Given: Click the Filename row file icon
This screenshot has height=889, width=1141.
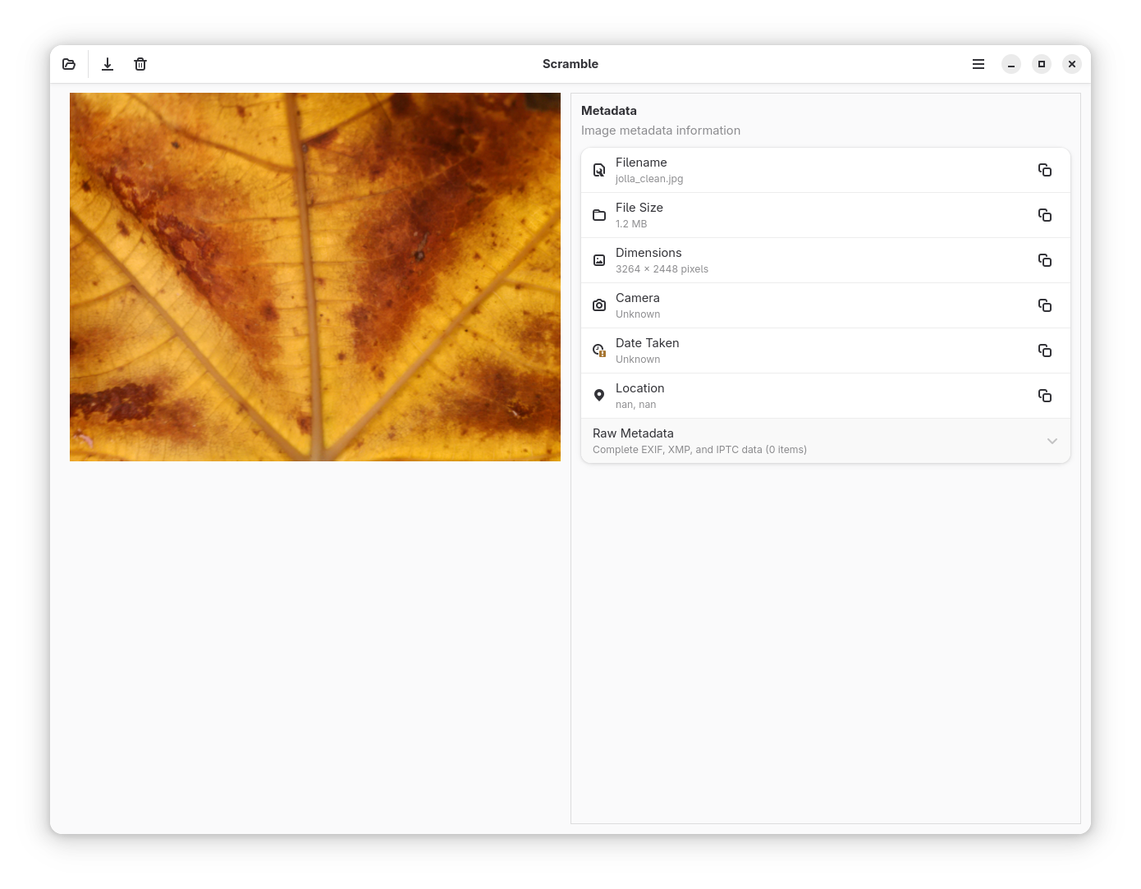Looking at the screenshot, I should point(599,170).
